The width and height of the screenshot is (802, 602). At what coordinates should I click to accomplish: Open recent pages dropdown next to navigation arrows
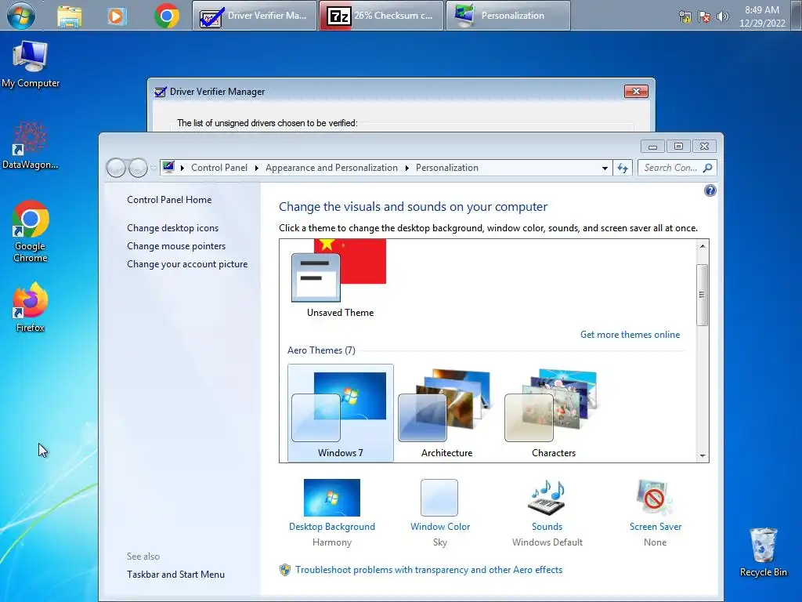tap(154, 168)
